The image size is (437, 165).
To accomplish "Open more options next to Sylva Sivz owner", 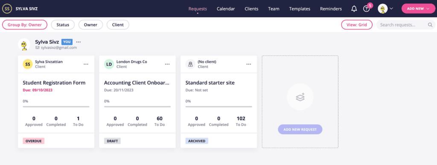I will pyautogui.click(x=79, y=42).
